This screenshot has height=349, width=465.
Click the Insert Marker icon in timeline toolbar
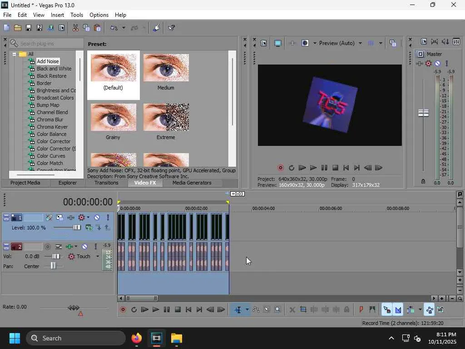click(361, 310)
